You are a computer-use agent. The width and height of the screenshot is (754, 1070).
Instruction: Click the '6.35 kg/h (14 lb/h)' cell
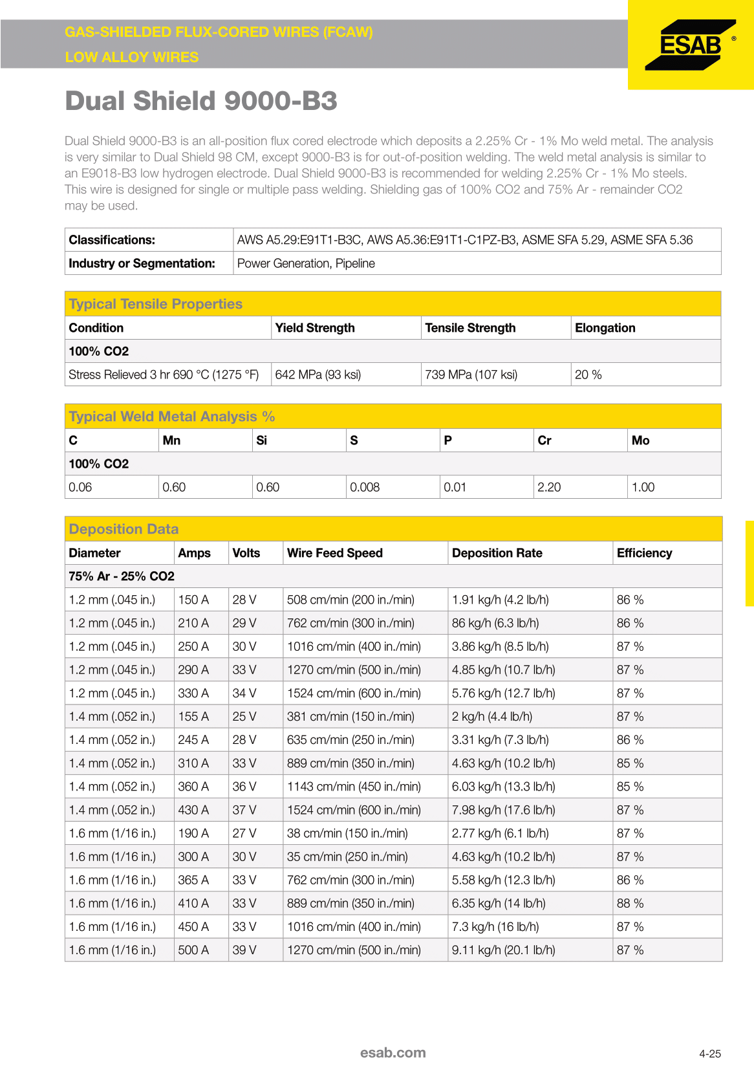pos(530,903)
